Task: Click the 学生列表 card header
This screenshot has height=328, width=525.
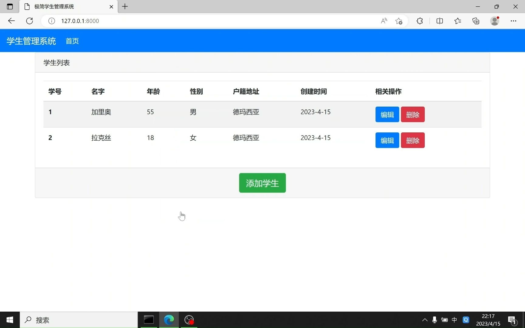Action: click(x=262, y=63)
